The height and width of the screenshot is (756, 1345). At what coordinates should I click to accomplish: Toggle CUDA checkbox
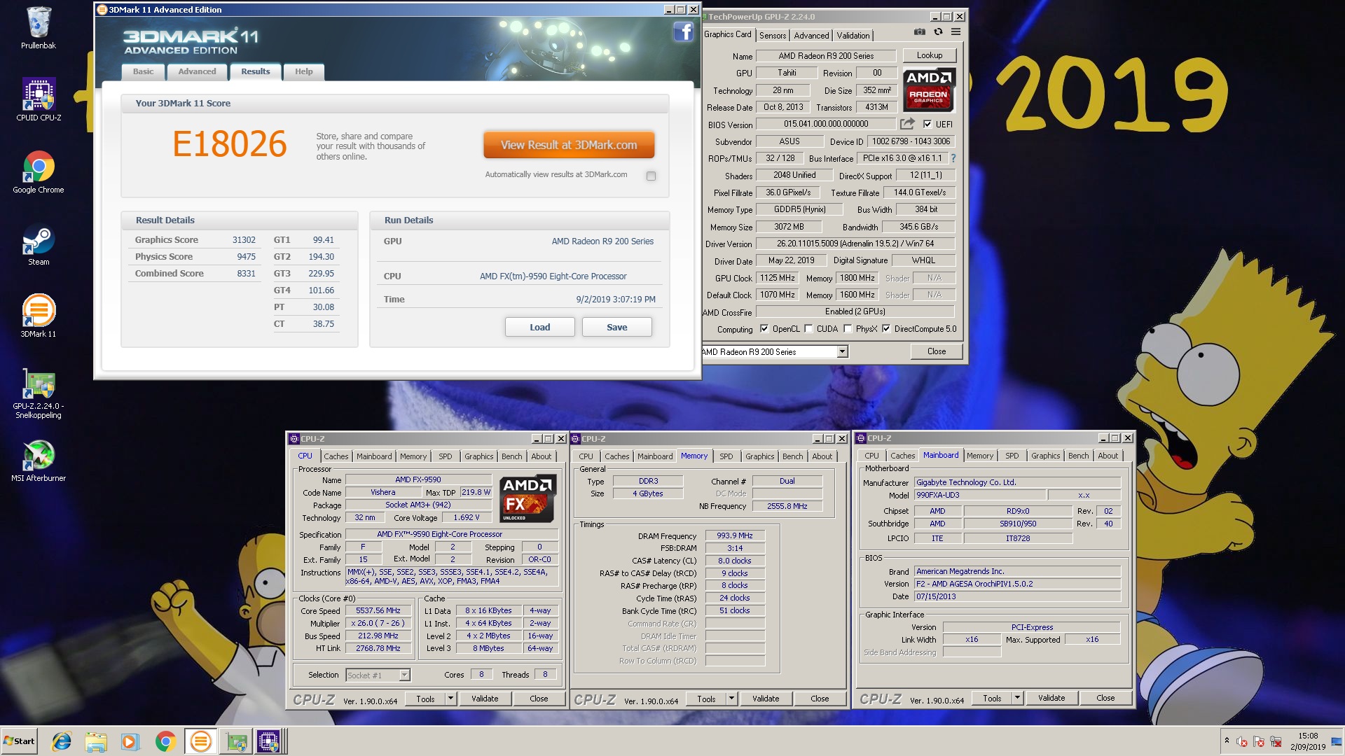[808, 329]
